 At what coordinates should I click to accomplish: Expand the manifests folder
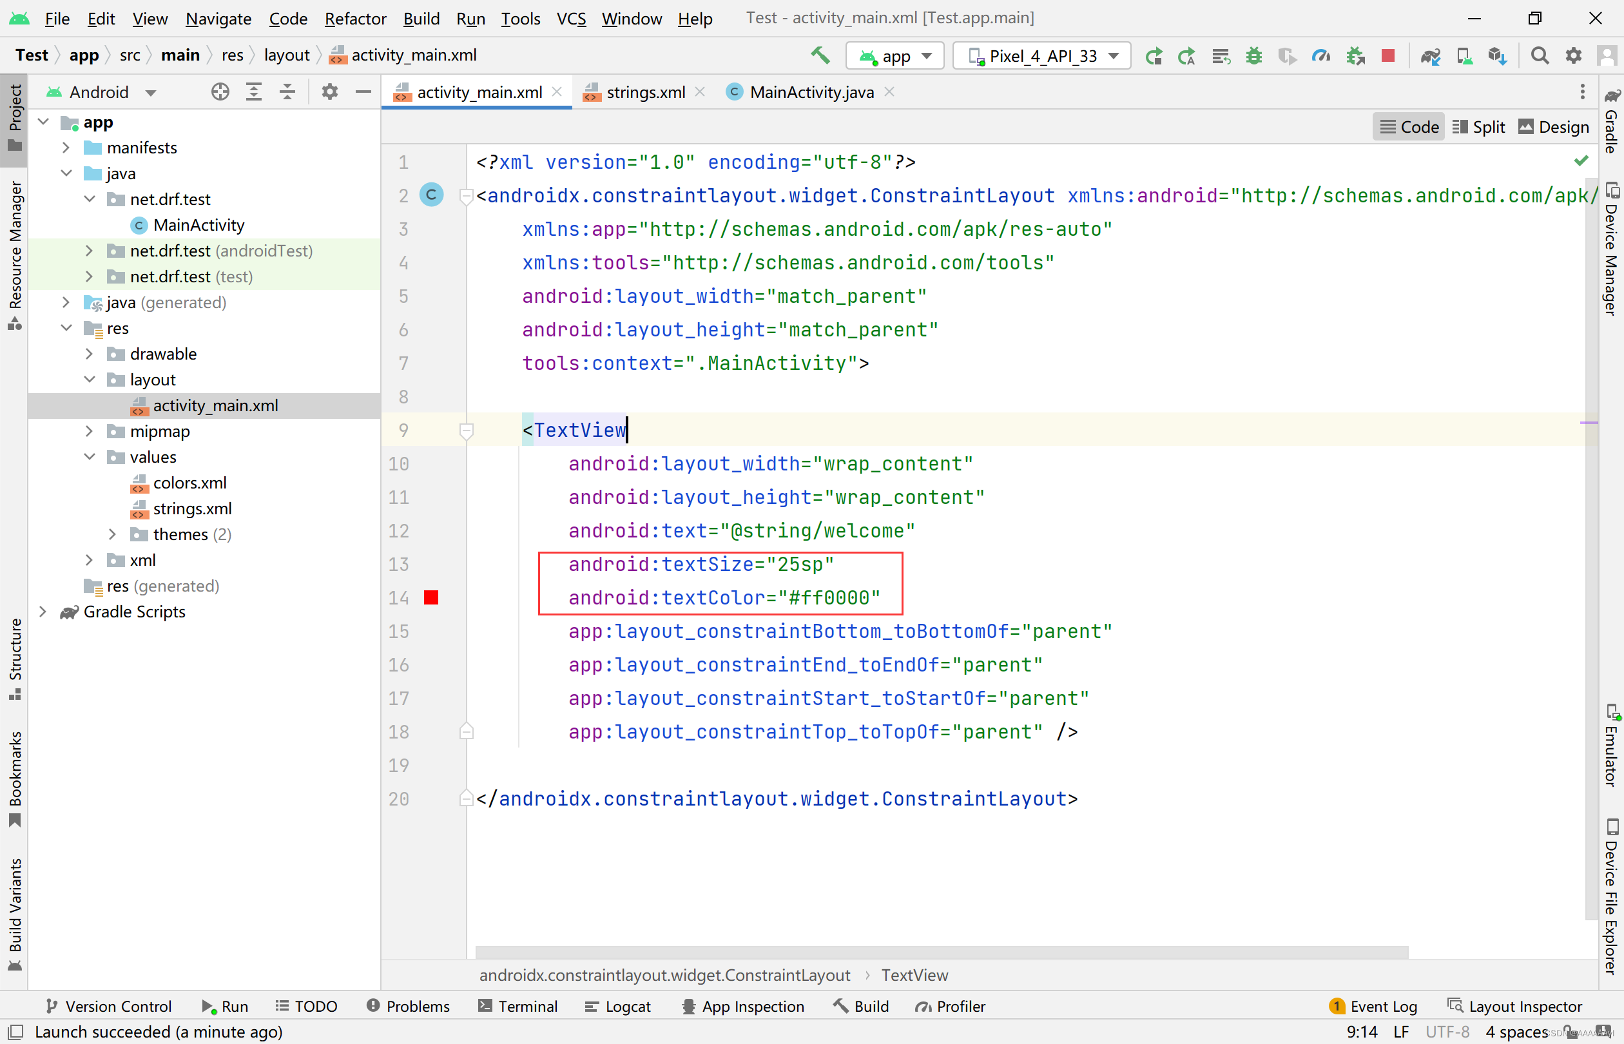coord(66,147)
